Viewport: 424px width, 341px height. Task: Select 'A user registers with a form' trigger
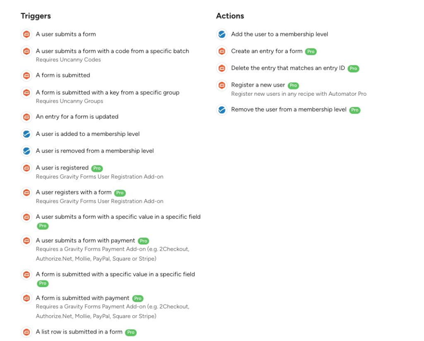point(74,192)
